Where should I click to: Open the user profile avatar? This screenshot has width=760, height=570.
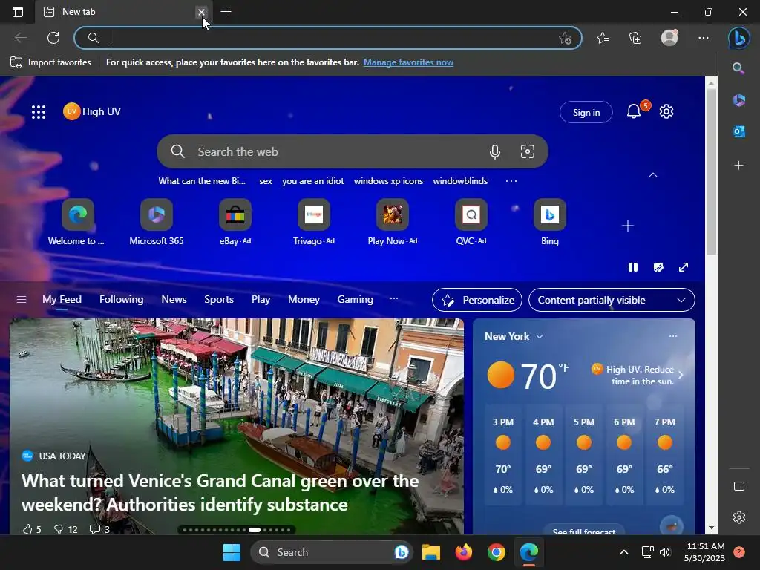pos(669,38)
